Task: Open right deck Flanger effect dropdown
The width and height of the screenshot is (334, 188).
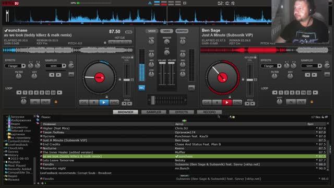Action: pos(279,66)
